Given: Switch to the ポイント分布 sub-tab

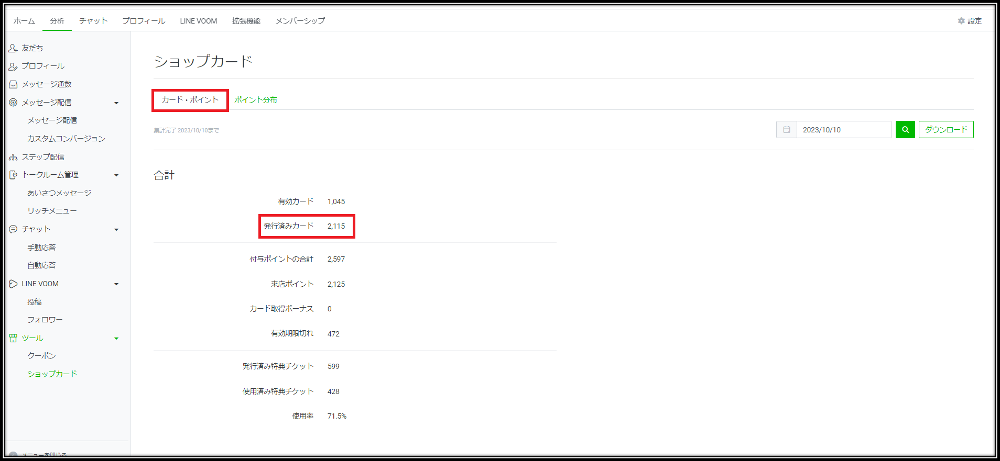Looking at the screenshot, I should point(256,100).
